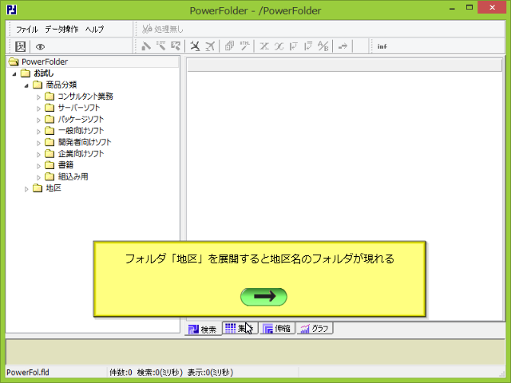The height and width of the screenshot is (383, 511).
Task: Expand the 企業向けソフト folder
Action: [x=38, y=154]
